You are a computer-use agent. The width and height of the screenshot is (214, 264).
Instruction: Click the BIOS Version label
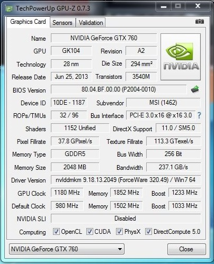pyautogui.click(x=29, y=90)
